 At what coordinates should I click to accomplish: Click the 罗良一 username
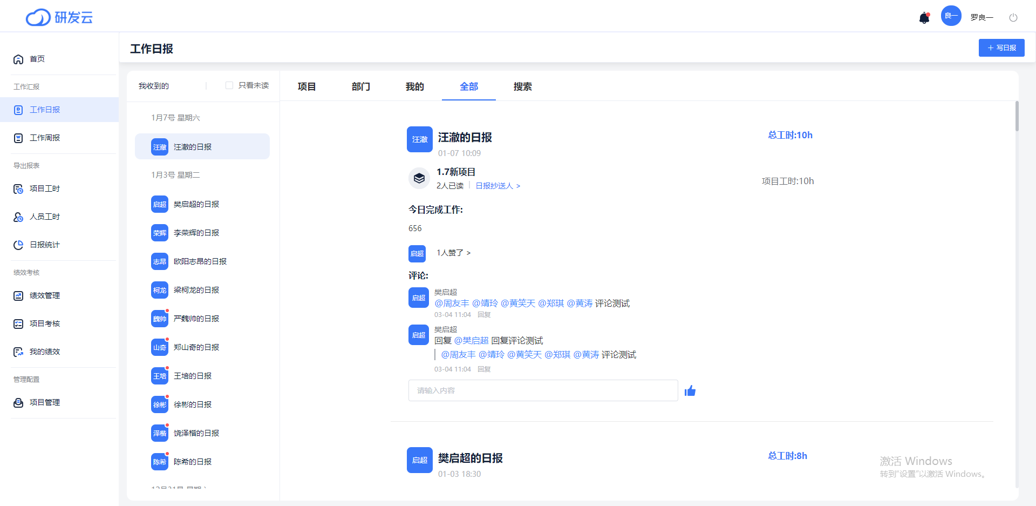982,17
